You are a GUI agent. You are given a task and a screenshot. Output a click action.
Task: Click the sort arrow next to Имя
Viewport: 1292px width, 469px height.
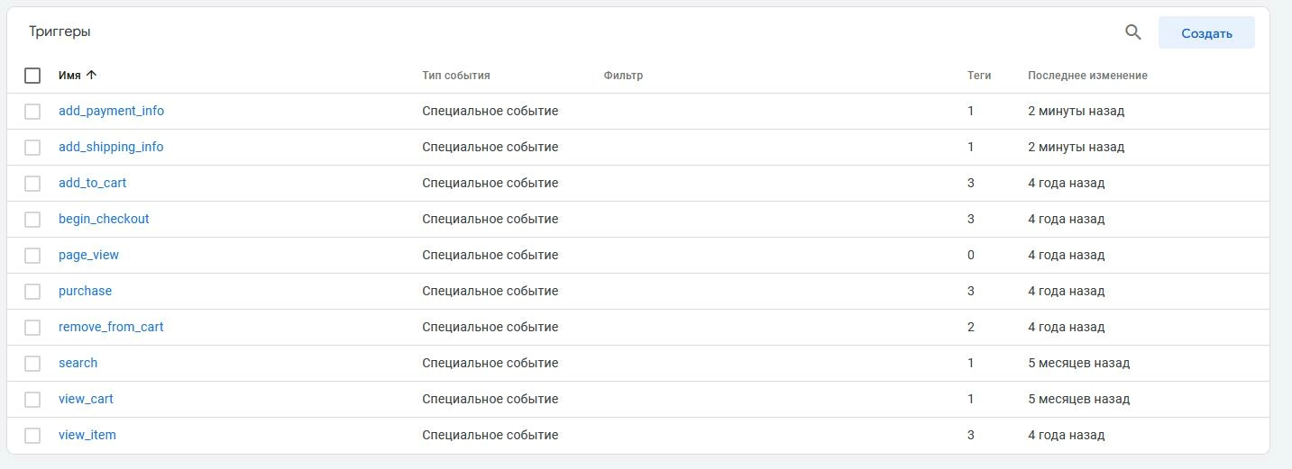91,76
